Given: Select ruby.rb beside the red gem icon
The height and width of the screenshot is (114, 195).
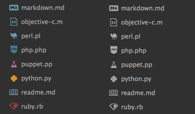Looking at the screenshot, I should pyautogui.click(x=32, y=106).
